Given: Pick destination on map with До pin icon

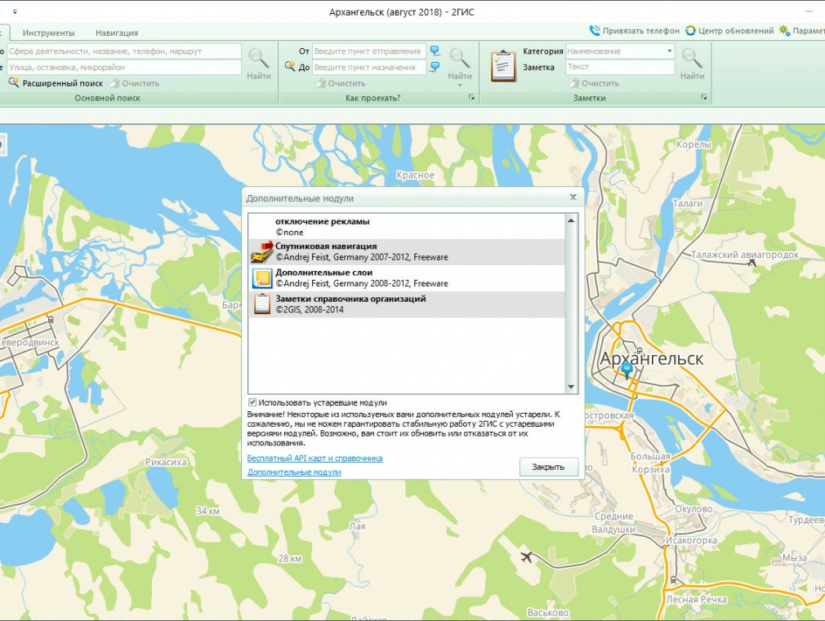Looking at the screenshot, I should 435,67.
